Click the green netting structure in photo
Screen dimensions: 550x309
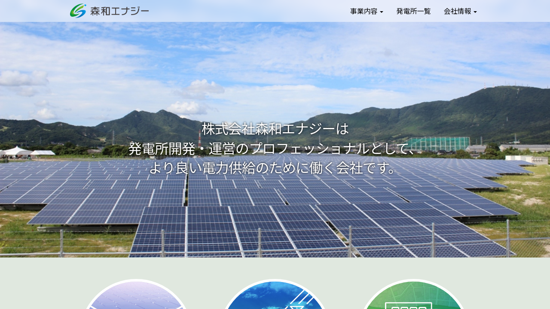[x=438, y=143]
